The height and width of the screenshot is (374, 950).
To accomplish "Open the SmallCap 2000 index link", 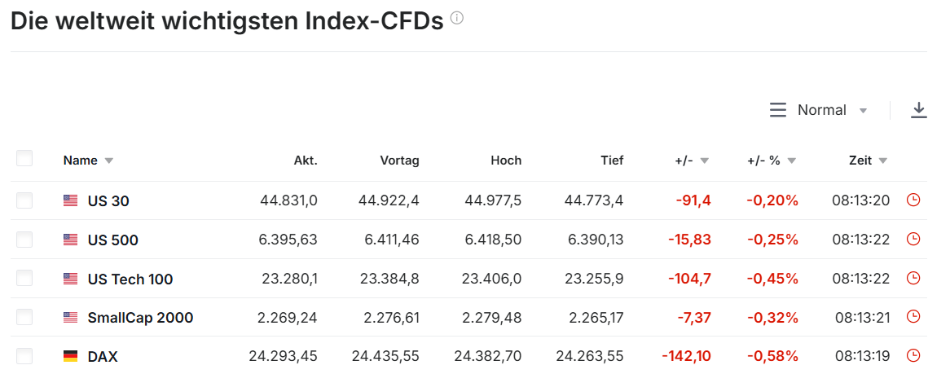I will (140, 318).
